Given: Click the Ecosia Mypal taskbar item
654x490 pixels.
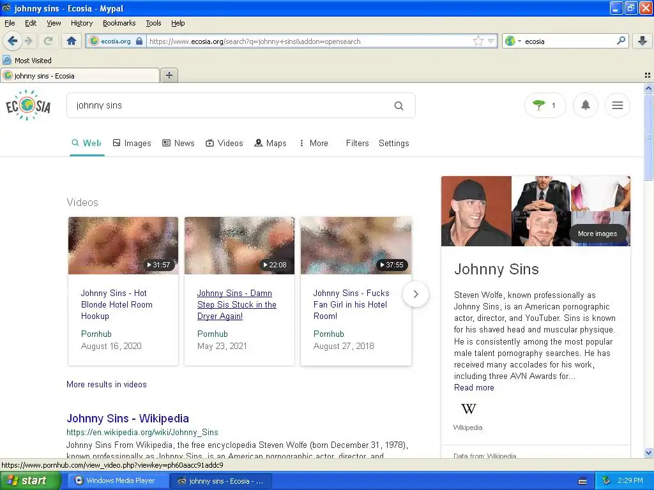Looking at the screenshot, I should (220, 481).
